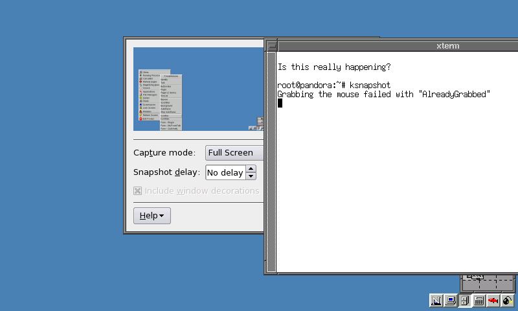
Task: Click the Snapshot delay input field
Action: click(225, 172)
